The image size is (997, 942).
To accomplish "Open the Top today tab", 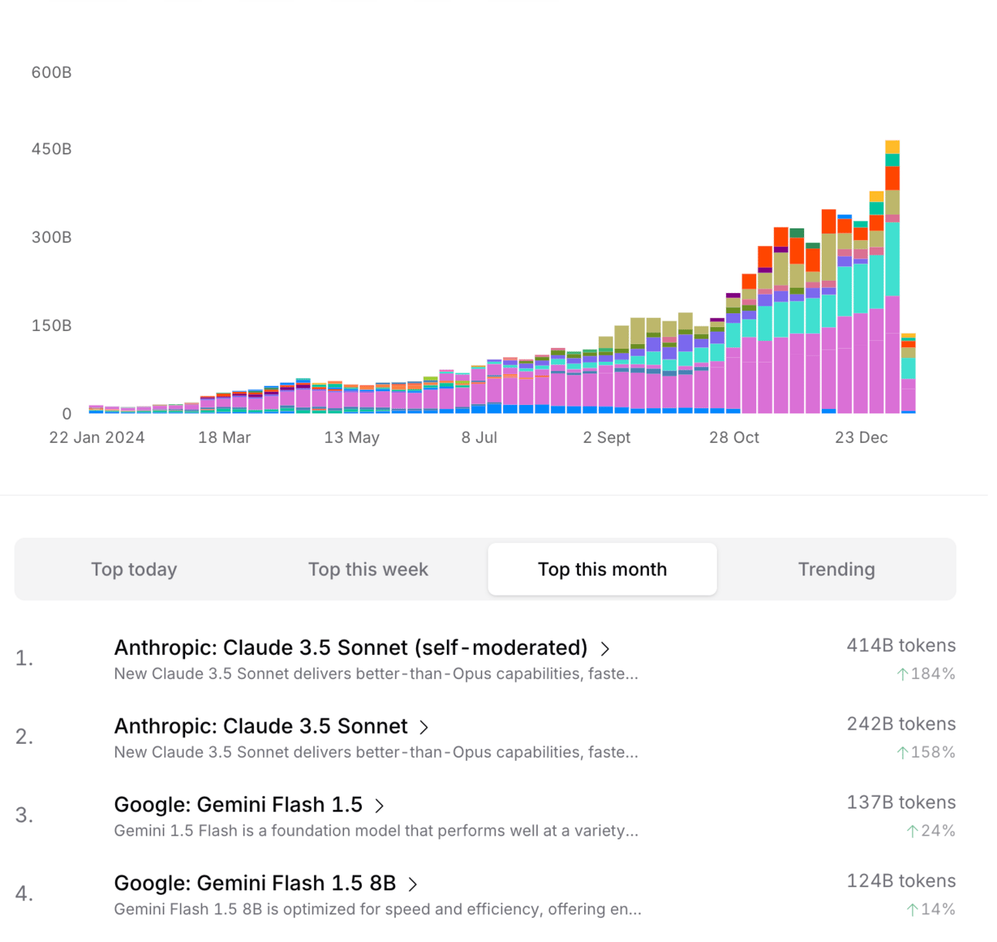I will pos(134,569).
